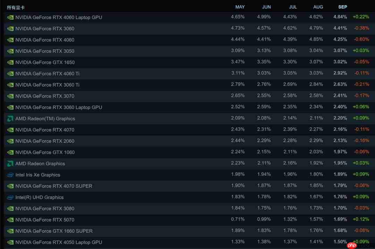Select the NVIDIA GeForce RTX 3080 row
This screenshot has width=375, height=249.
pyautogui.click(x=44, y=208)
